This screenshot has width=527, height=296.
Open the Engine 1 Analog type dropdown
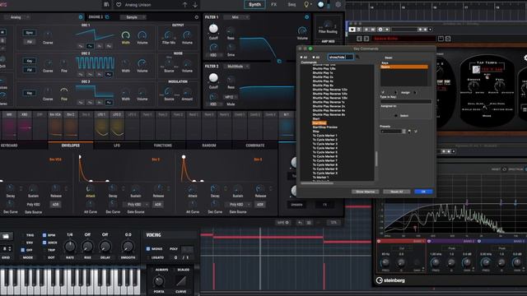tap(18, 16)
